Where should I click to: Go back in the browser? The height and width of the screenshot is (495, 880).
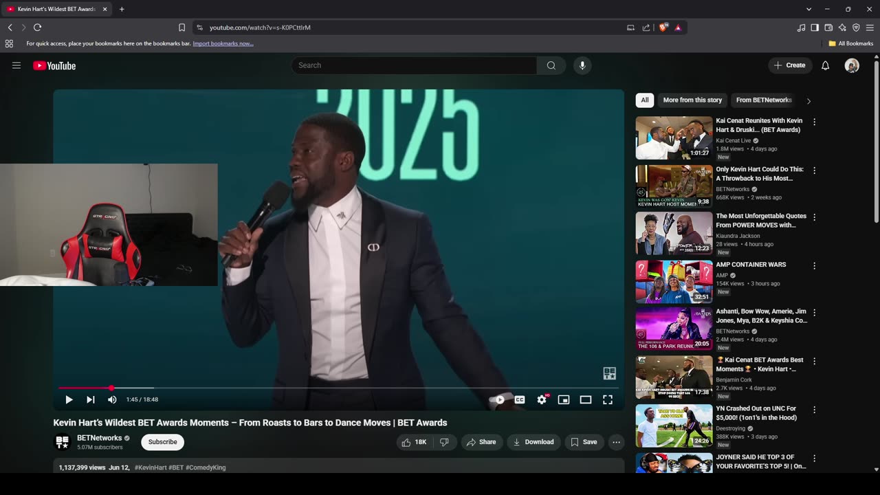pyautogui.click(x=10, y=27)
